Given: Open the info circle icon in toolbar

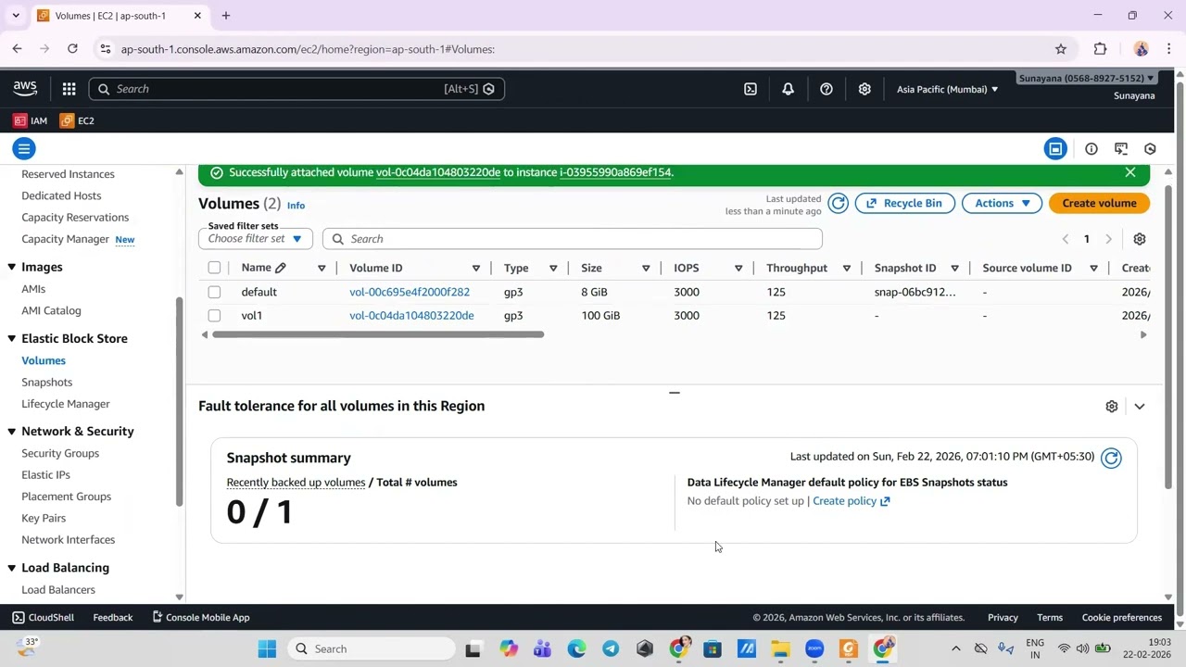Looking at the screenshot, I should (1091, 148).
